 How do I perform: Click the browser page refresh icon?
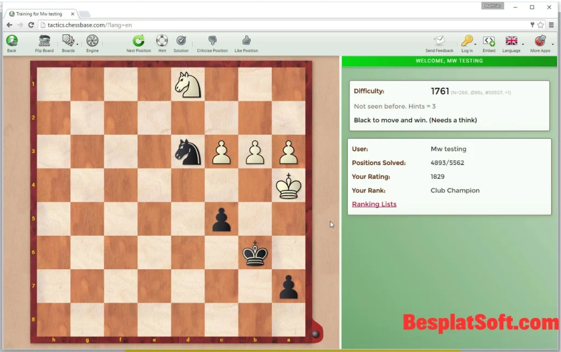click(x=31, y=25)
